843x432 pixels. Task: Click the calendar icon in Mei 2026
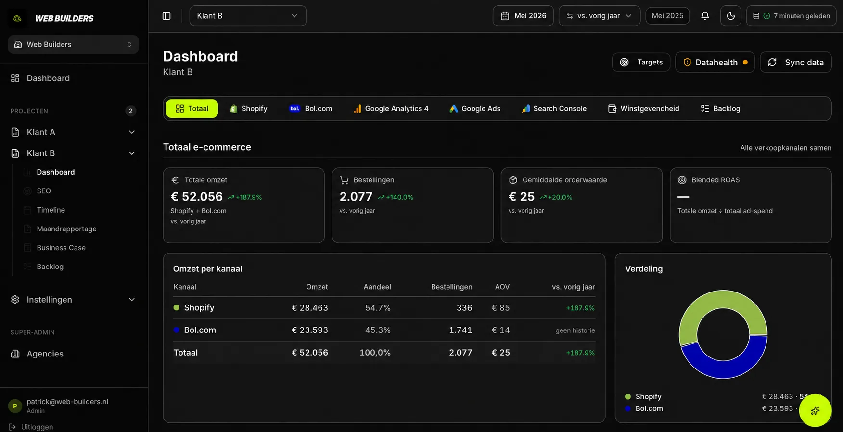[505, 16]
